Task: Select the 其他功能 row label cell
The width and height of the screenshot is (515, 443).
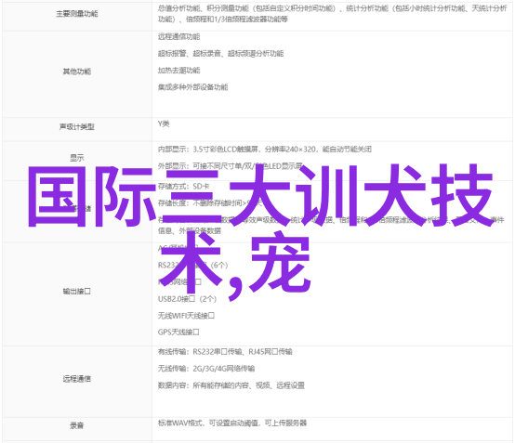Action: tap(77, 72)
